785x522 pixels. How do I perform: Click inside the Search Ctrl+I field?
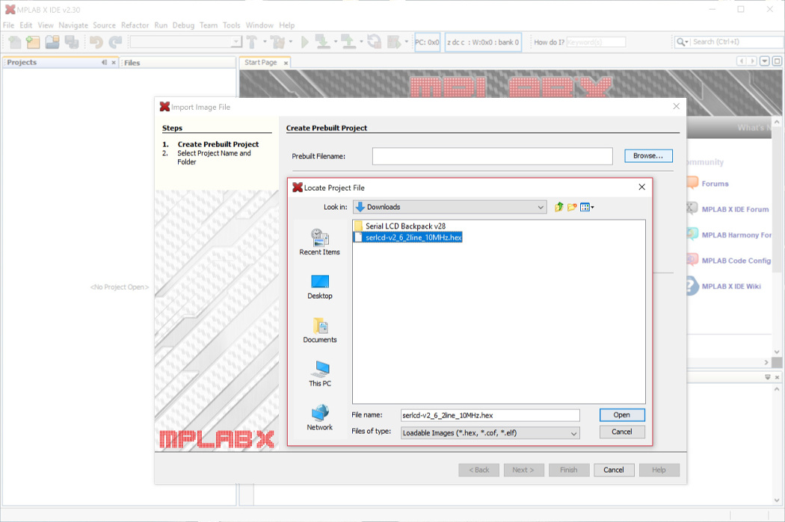(729, 42)
